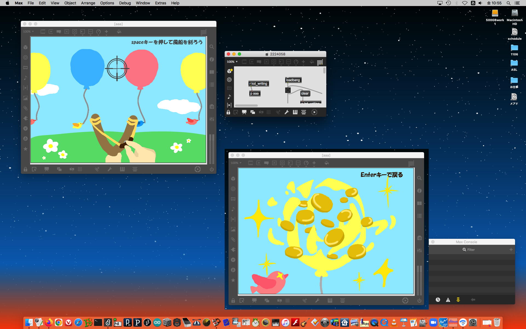526x329 pixels.
Task: Click the target circle sidebar icon in 2224058
Action: [229, 80]
